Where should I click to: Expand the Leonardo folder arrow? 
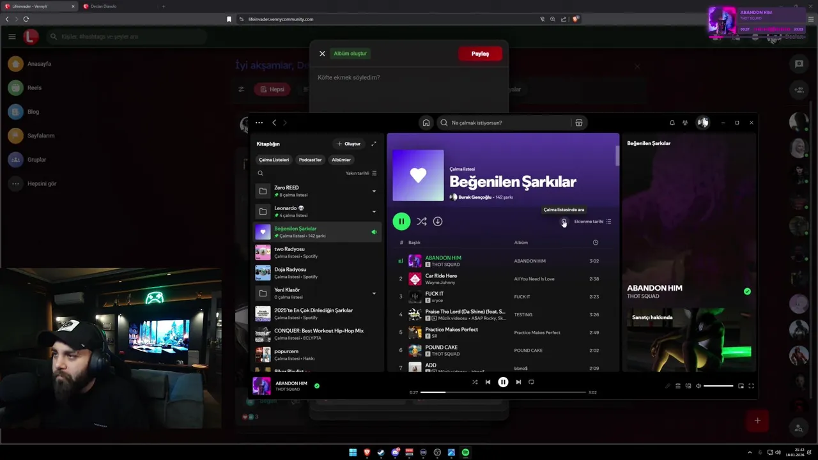374,211
